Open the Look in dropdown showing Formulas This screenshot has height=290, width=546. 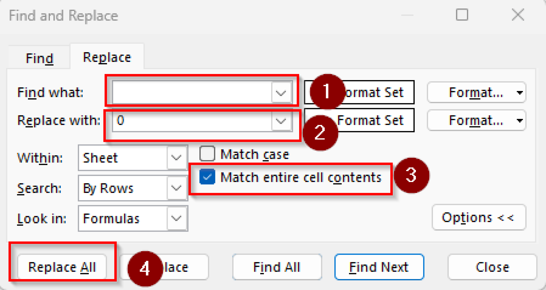click(x=176, y=218)
